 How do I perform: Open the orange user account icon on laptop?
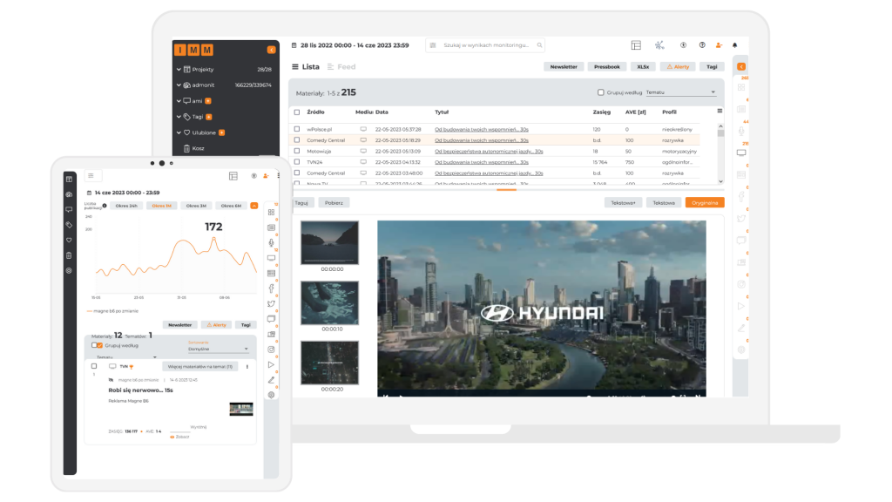[x=719, y=45]
